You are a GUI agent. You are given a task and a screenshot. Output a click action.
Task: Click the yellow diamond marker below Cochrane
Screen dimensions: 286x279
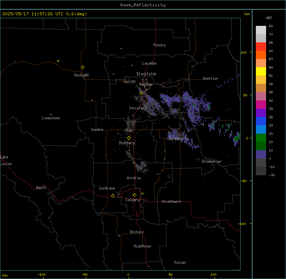pyautogui.click(x=113, y=195)
